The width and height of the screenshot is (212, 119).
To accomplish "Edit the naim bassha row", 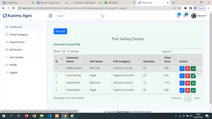I will 182,76.
